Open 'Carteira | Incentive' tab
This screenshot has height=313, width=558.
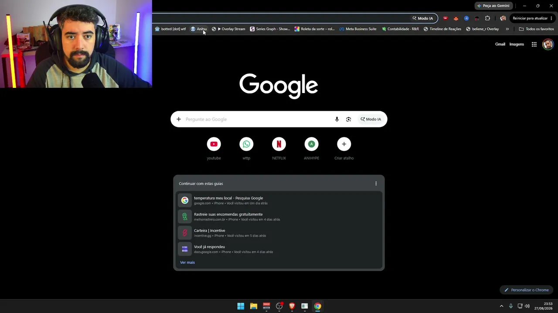tap(279, 233)
